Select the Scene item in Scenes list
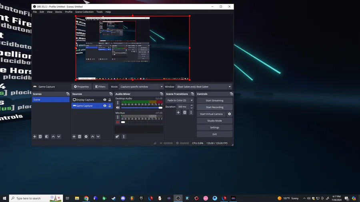Screen dimensions: 360x202 coord(51,100)
